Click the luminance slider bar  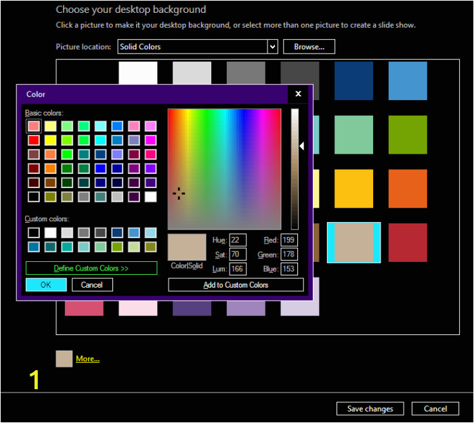click(x=295, y=169)
